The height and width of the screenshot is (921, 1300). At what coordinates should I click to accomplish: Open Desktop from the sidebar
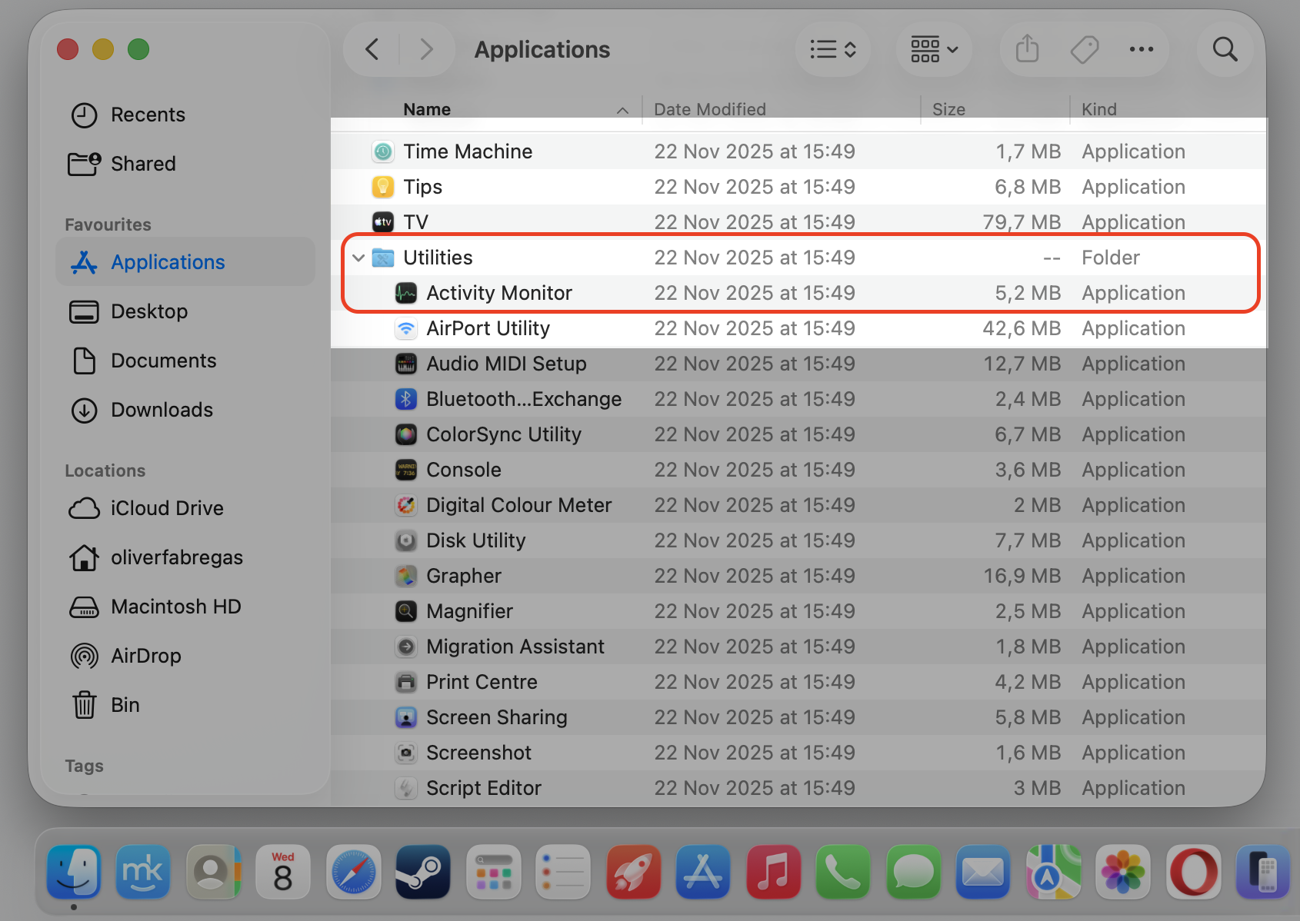tap(185, 311)
